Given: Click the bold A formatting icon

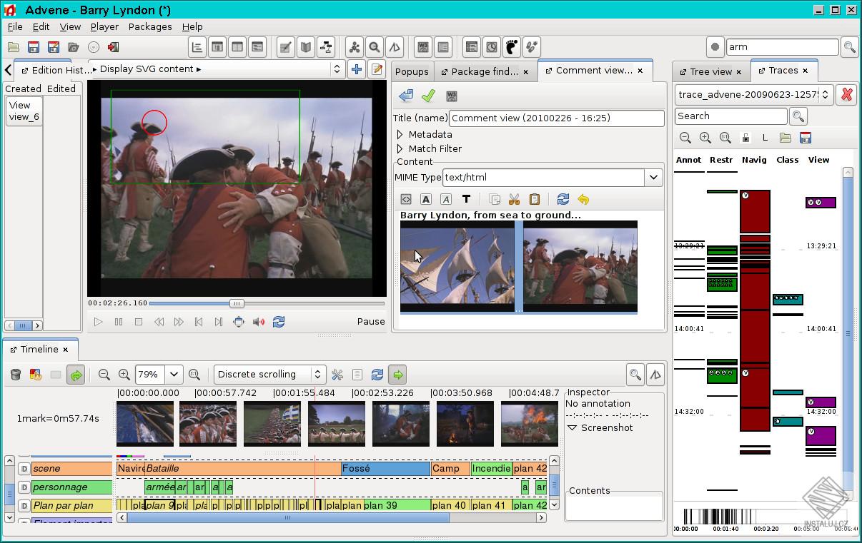Looking at the screenshot, I should coord(426,199).
